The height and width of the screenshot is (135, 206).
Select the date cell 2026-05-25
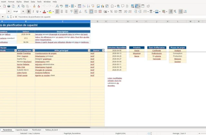pos(117,70)
